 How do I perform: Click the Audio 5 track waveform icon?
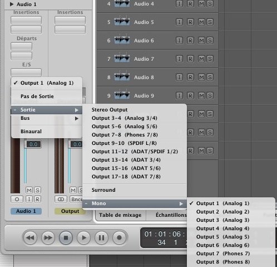pyautogui.click(x=122, y=22)
